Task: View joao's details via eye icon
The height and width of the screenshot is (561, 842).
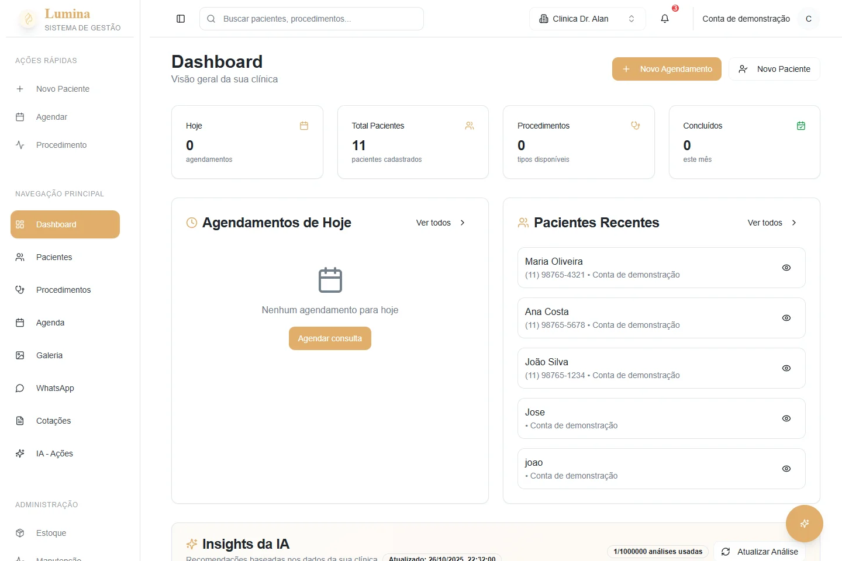Action: pos(786,469)
